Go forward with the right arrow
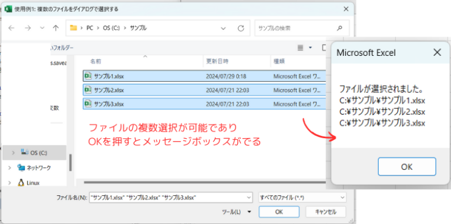The width and height of the screenshot is (451, 224). 28,28
